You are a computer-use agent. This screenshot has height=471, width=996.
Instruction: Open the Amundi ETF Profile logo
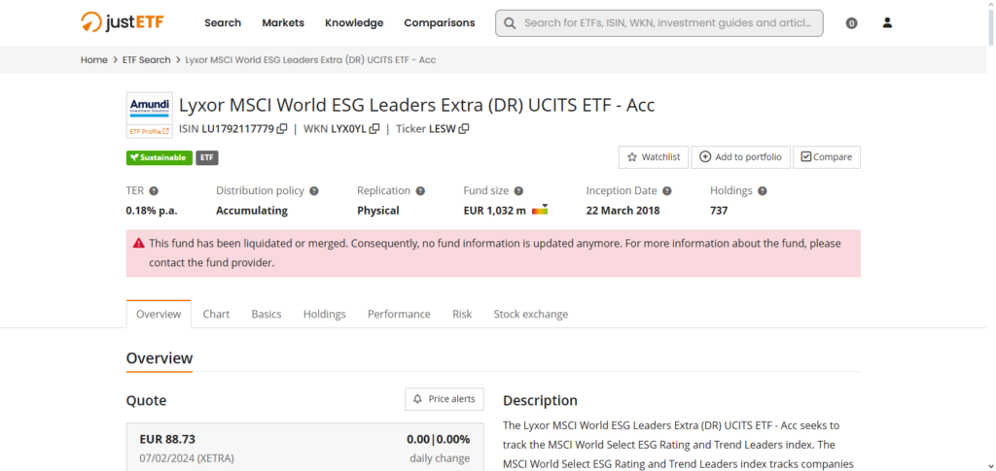tap(149, 115)
